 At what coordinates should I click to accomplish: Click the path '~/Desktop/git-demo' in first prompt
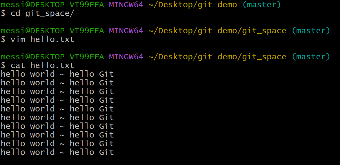coord(192,5)
